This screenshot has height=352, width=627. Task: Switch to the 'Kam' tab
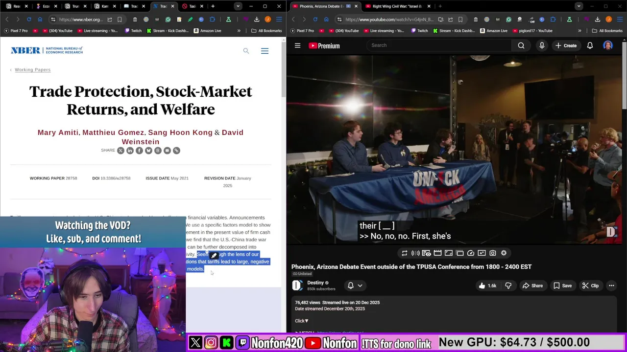pos(105,6)
